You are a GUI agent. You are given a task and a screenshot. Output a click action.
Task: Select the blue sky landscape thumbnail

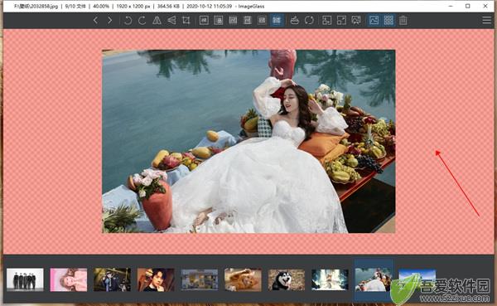[x=417, y=279]
